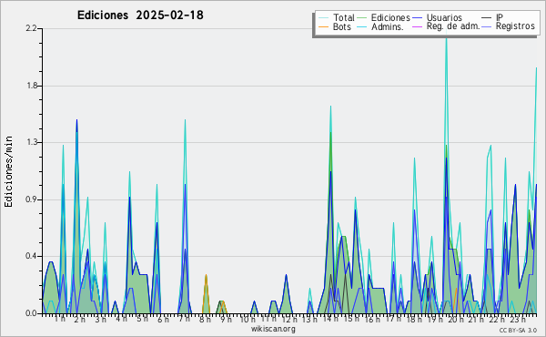Viewport: 546px width, 337px height.
Task: Click the 10 h label on time axis
Action: click(248, 319)
